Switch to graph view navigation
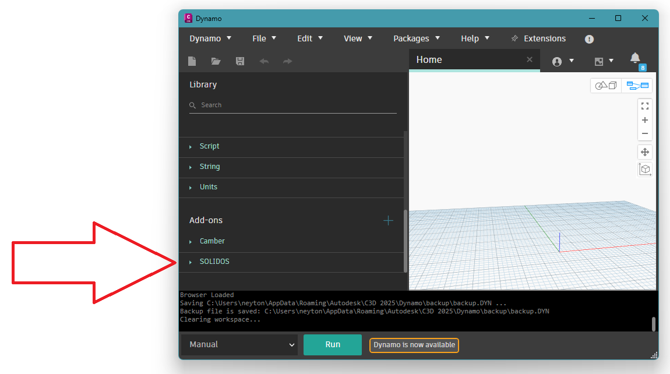670x374 pixels. click(637, 86)
